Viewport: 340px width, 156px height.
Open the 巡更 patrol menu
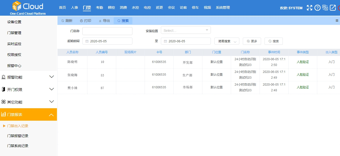pyautogui.click(x=159, y=8)
